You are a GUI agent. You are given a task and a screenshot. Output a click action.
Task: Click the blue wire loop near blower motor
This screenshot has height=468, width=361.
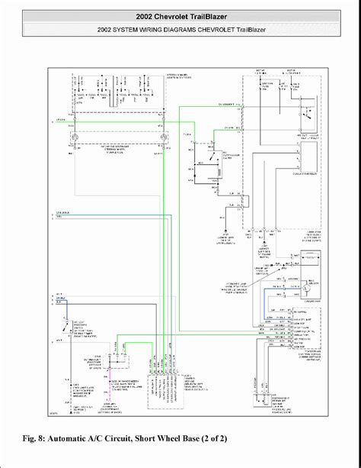tap(274, 303)
